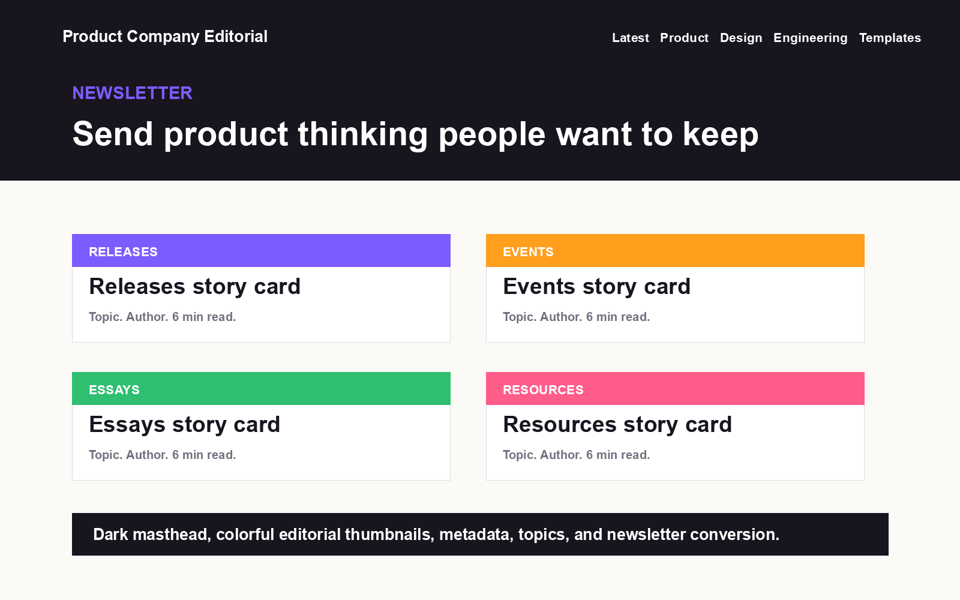Click the headline 'Send product thinking people want to keep'
The image size is (960, 600).
pyautogui.click(x=415, y=134)
